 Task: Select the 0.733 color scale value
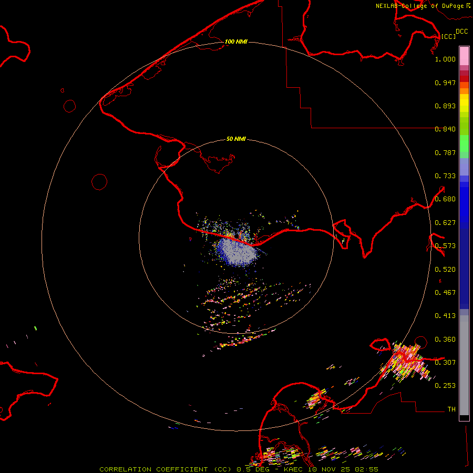coord(445,176)
